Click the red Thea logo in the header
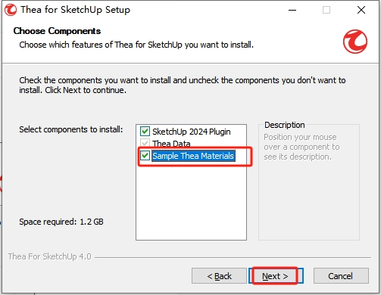This screenshot has width=381, height=295. [355, 42]
